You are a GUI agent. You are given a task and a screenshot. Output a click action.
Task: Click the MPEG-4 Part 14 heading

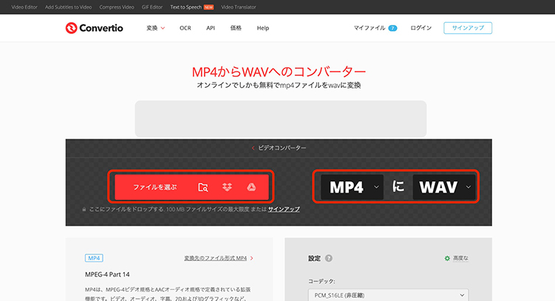point(107,274)
